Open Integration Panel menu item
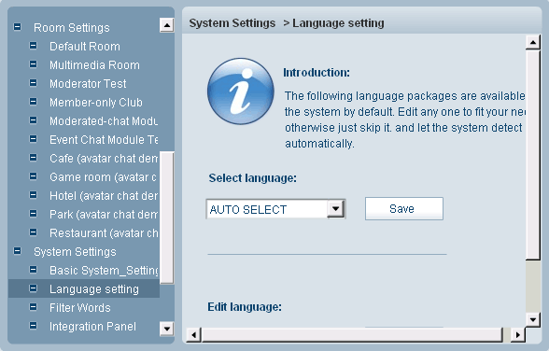This screenshot has width=549, height=351. click(92, 327)
